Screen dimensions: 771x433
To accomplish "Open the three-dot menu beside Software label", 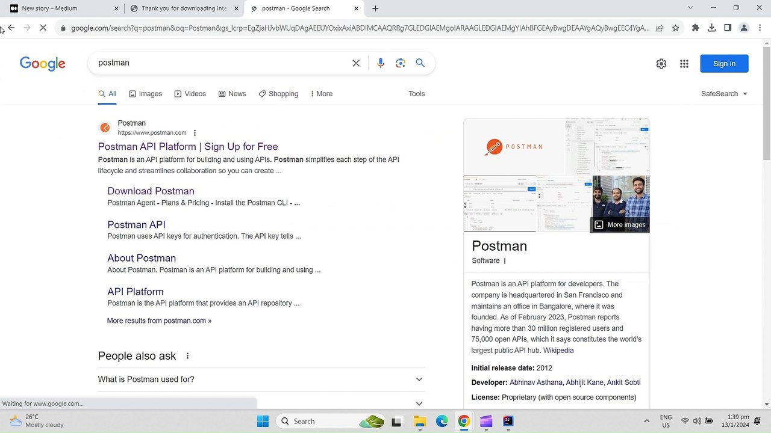I will tap(505, 261).
